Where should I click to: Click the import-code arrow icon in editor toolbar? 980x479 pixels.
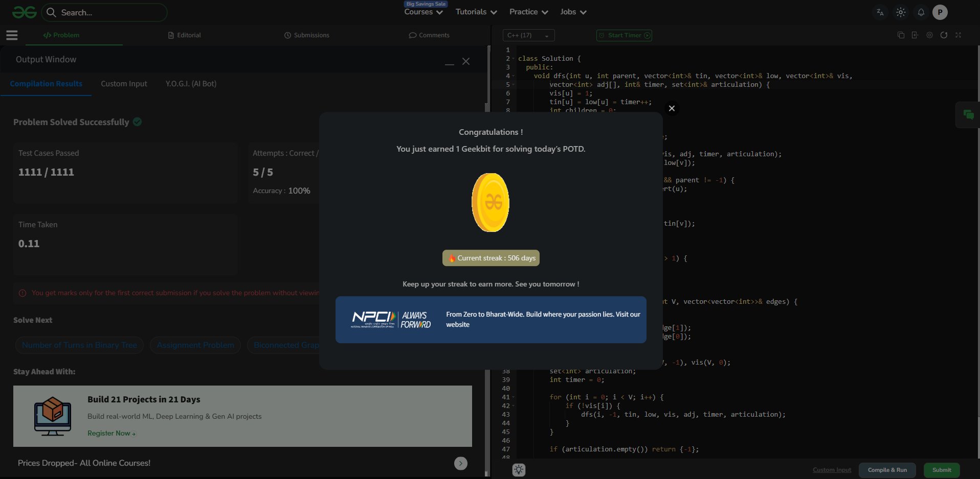(915, 35)
